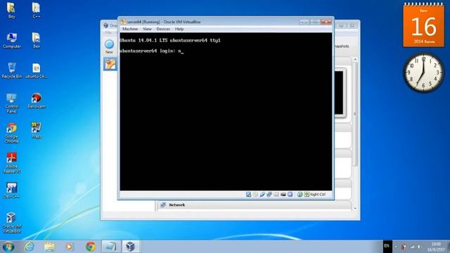Image resolution: width=450 pixels, height=253 pixels.
Task: Open the Devices menu
Action: coord(163,29)
